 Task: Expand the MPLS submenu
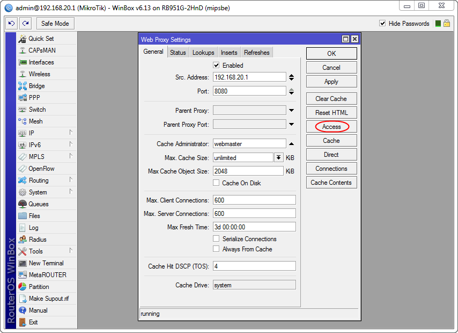click(71, 156)
